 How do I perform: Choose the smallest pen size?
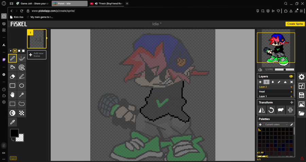[11, 51]
